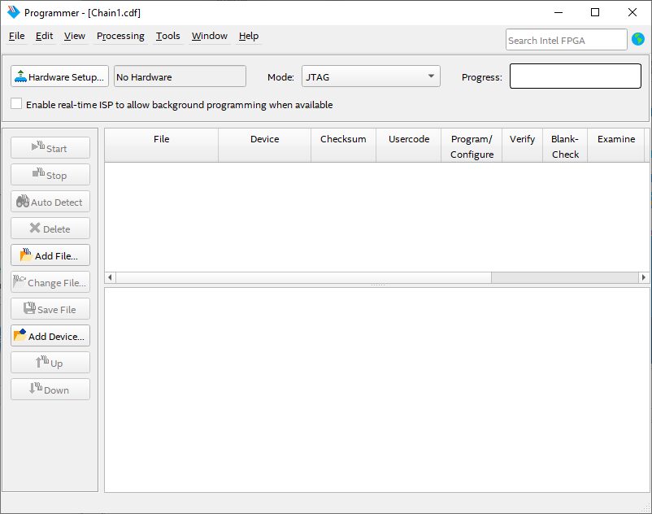The width and height of the screenshot is (652, 514).
Task: Click the Progress bar
Action: click(576, 76)
